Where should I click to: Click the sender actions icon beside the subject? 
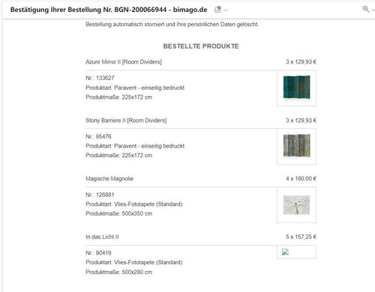[x=217, y=10]
